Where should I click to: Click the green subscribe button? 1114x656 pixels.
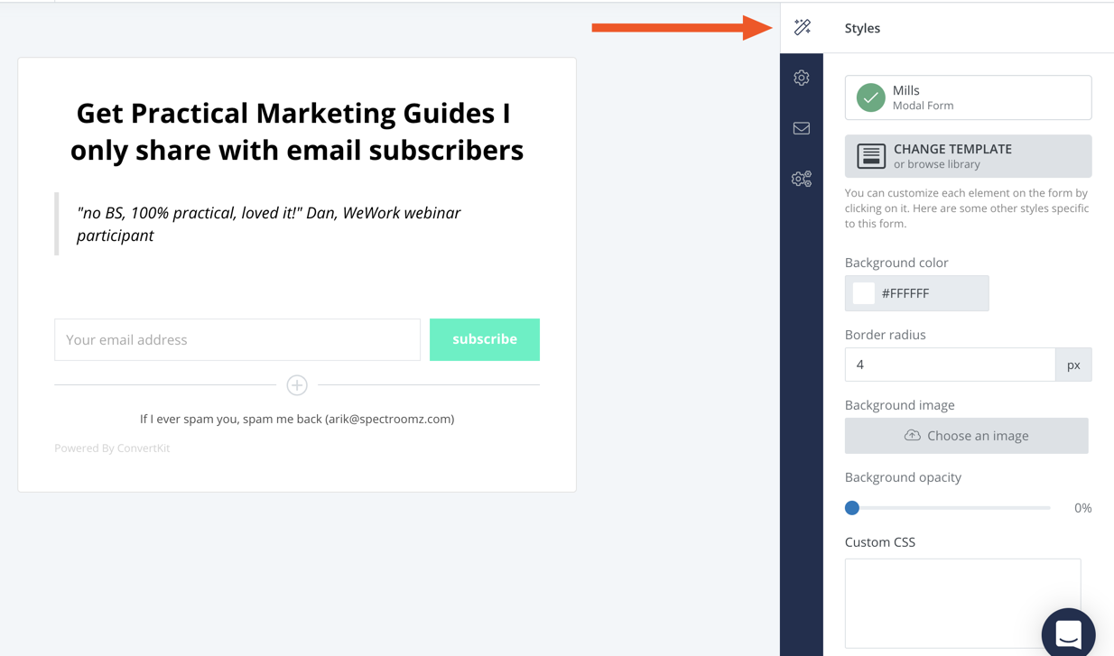pos(485,339)
